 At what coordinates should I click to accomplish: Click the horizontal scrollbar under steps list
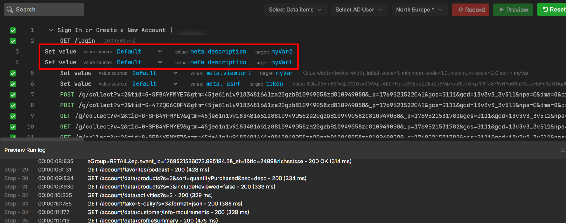(x=42, y=139)
